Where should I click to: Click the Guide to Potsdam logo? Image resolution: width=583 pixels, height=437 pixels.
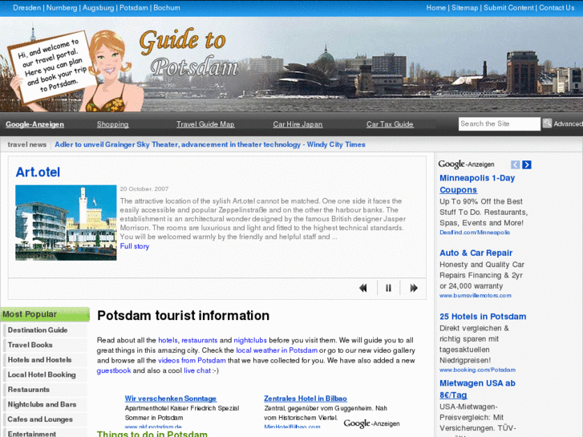click(x=189, y=53)
